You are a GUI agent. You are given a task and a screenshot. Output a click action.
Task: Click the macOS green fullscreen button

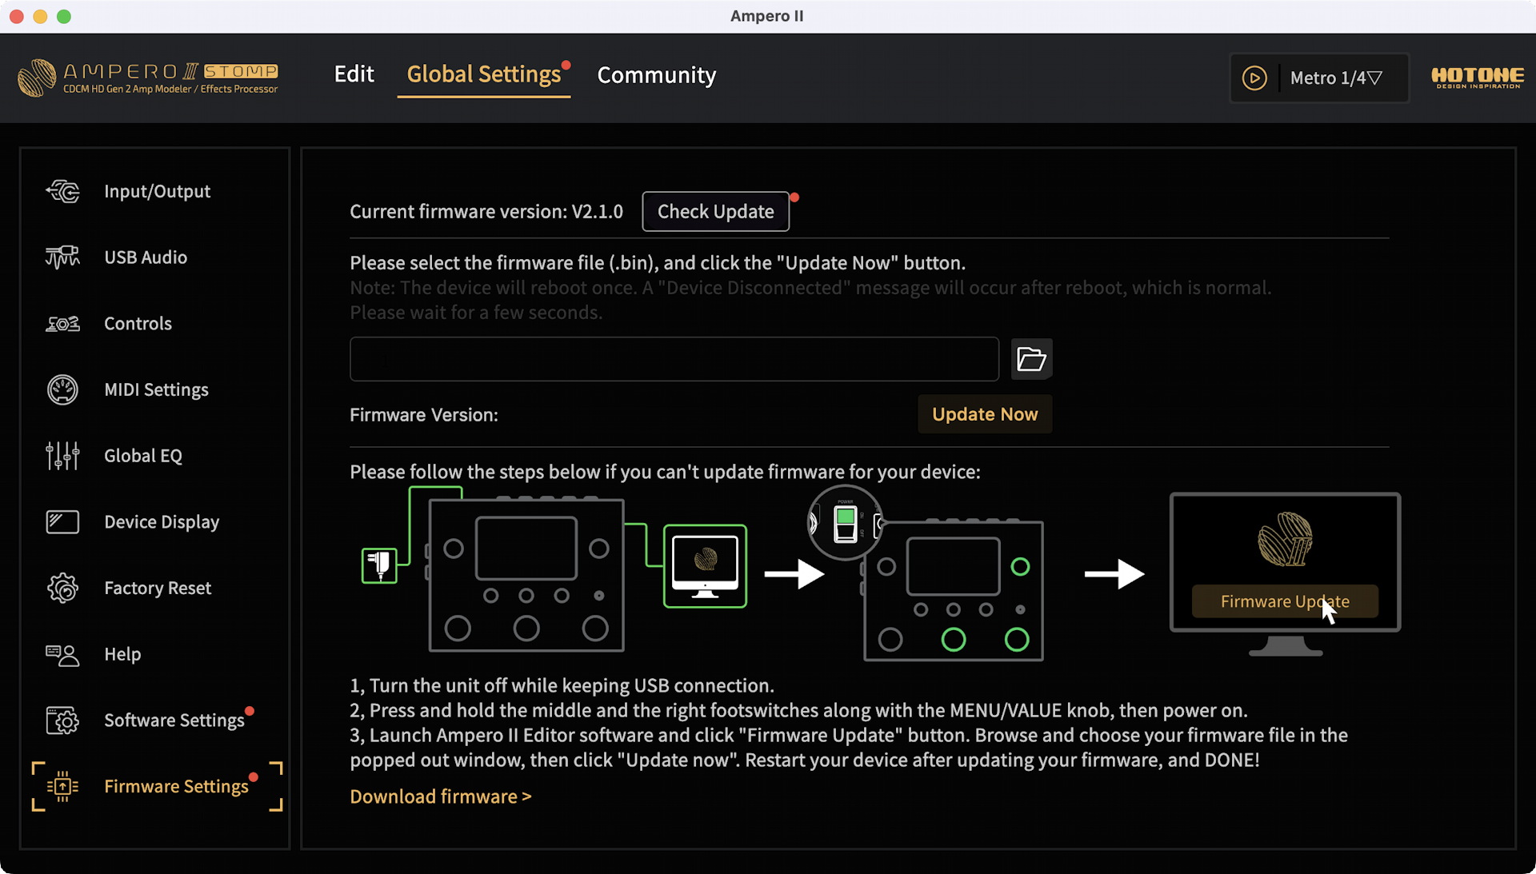(64, 17)
